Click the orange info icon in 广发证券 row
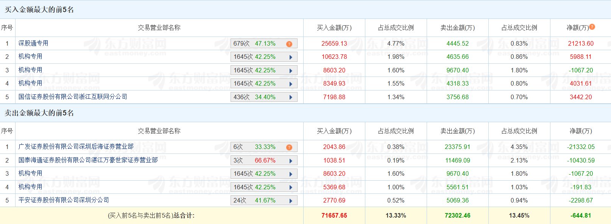 point(289,147)
